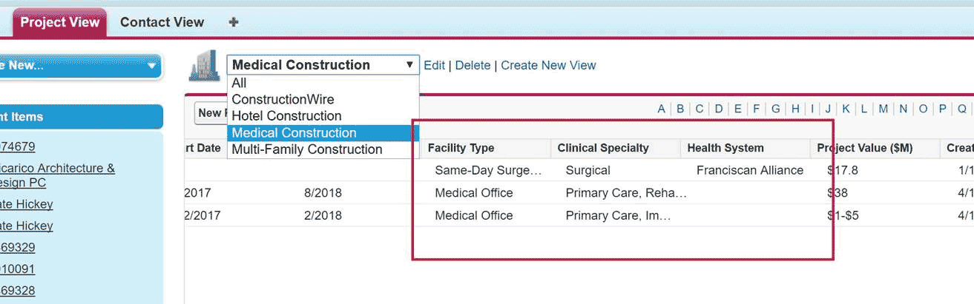974x304 pixels.
Task: Click the Delete view link
Action: 473,65
